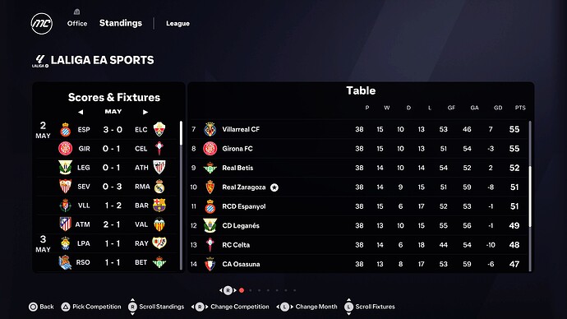Click the LaLiga EA Sports logo

pyautogui.click(x=39, y=61)
